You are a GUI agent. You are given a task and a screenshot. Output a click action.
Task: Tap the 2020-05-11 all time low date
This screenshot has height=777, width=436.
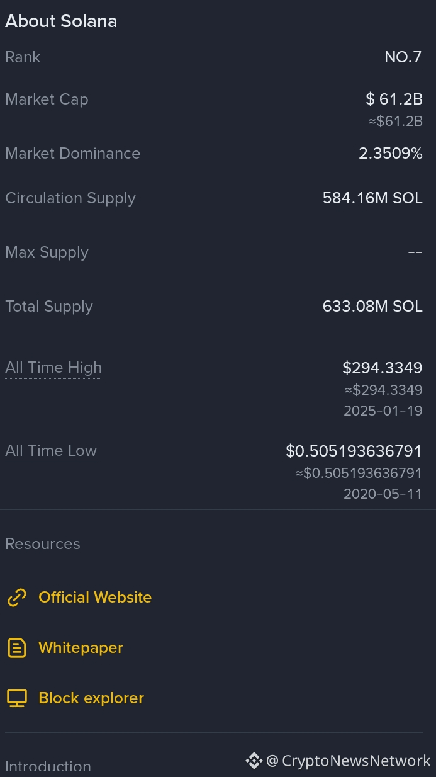[383, 494]
